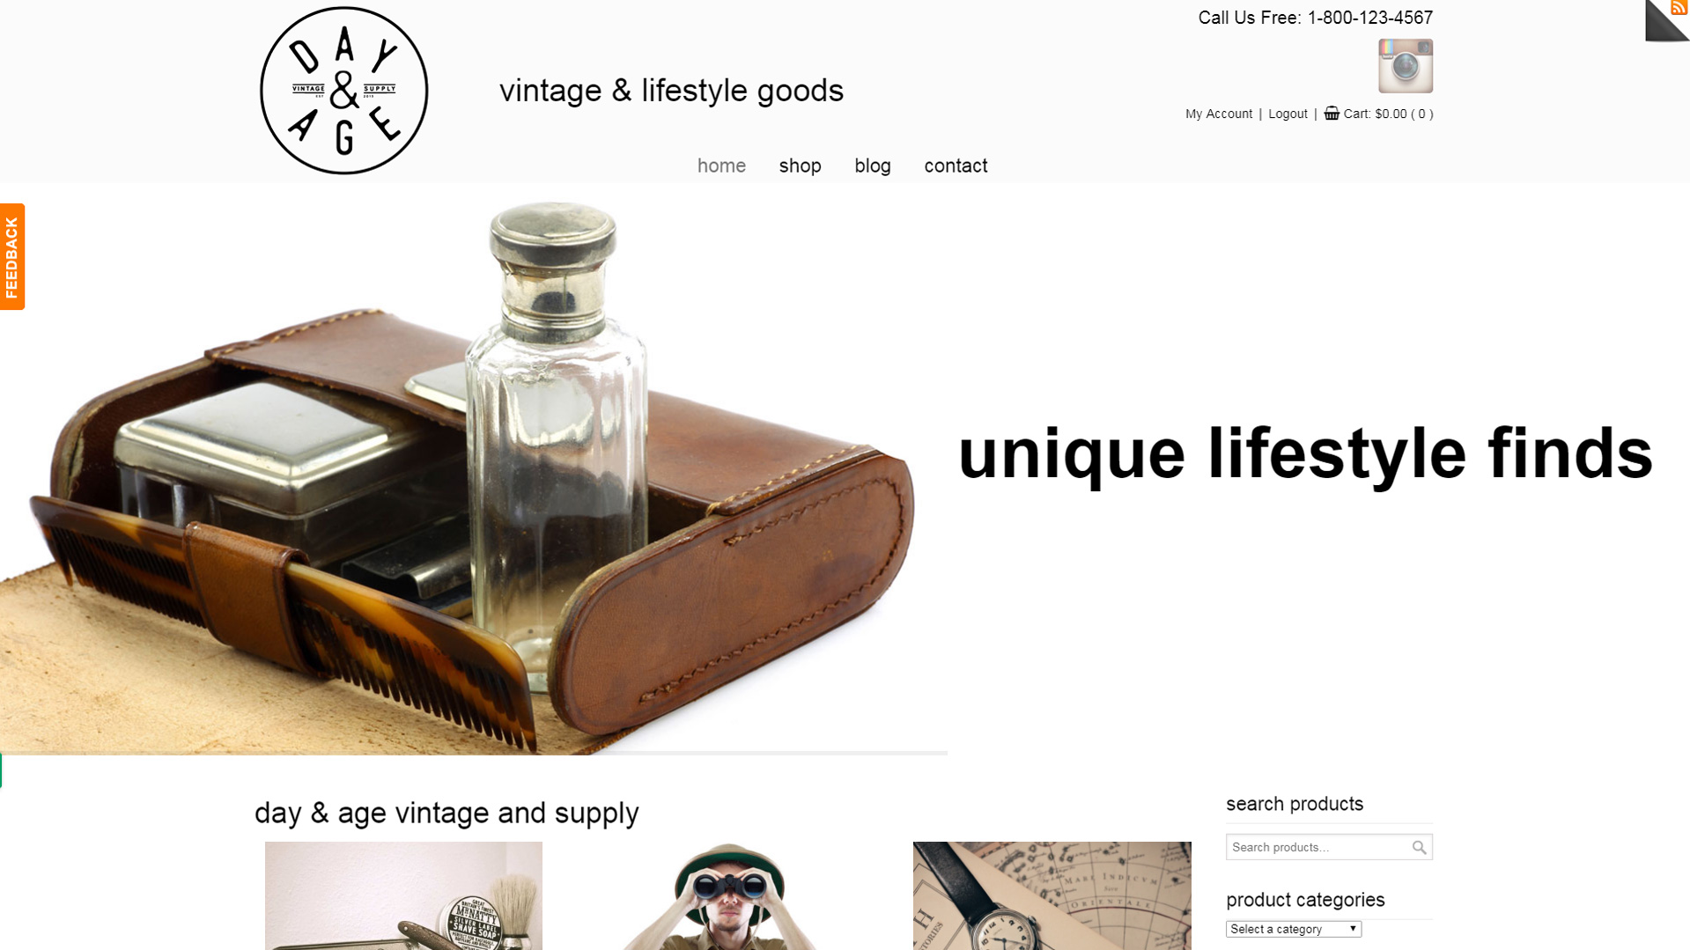Open the home menu item

721,166
